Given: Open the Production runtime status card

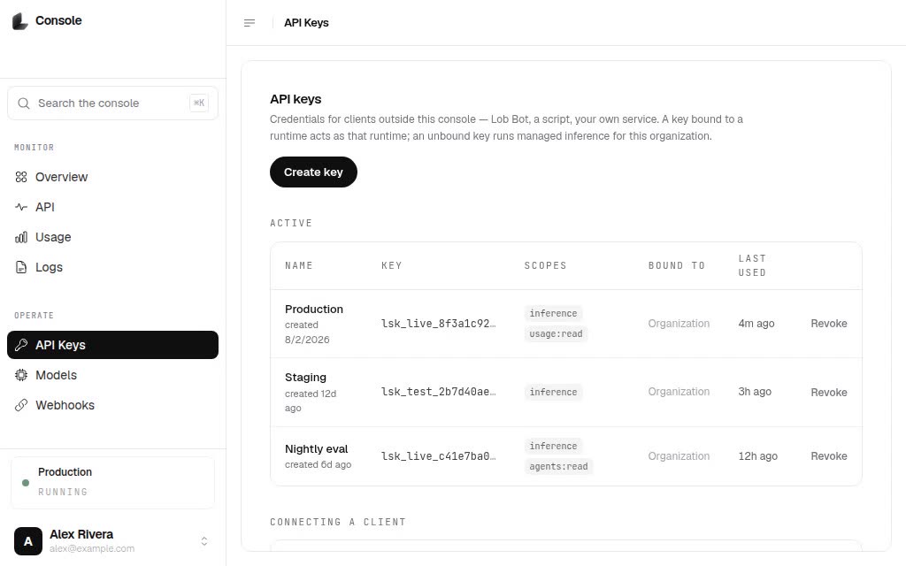Looking at the screenshot, I should click(x=112, y=483).
